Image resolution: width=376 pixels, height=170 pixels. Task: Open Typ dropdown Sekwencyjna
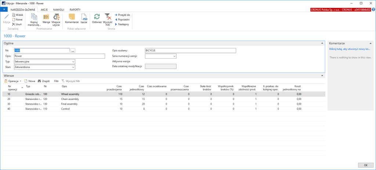[x=73, y=62]
